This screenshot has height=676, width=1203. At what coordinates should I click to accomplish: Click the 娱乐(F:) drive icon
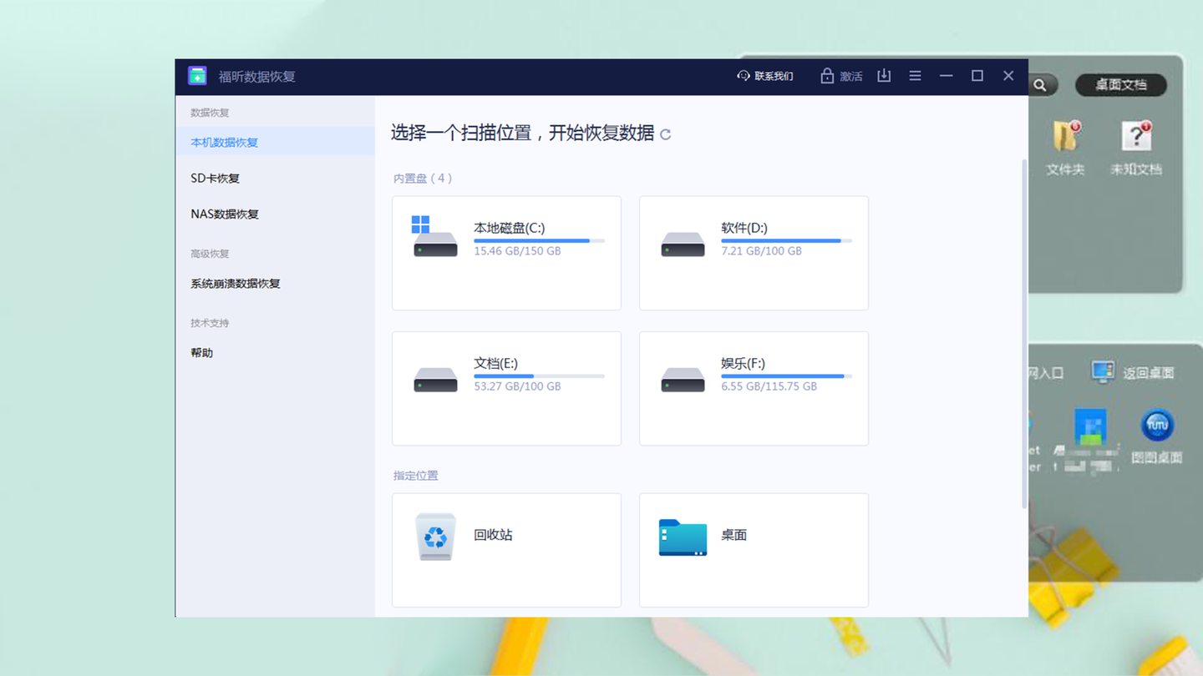(683, 380)
